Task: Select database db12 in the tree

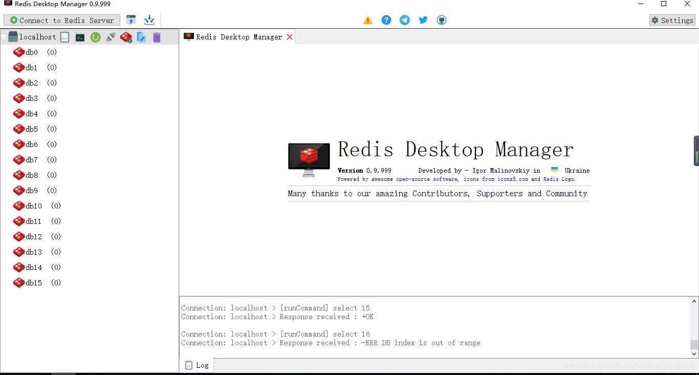Action: 37,237
